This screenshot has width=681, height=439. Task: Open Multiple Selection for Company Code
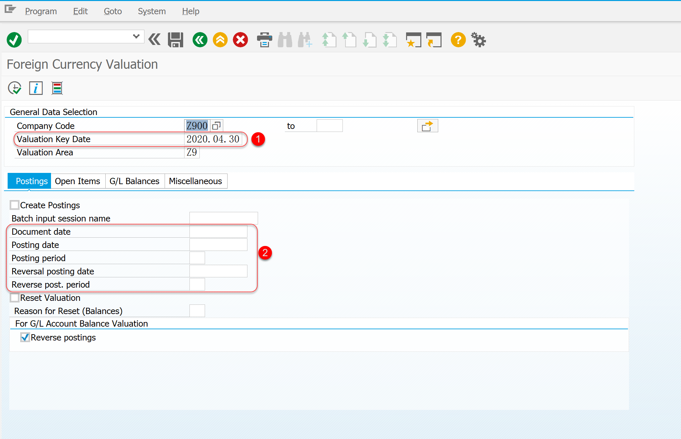427,126
